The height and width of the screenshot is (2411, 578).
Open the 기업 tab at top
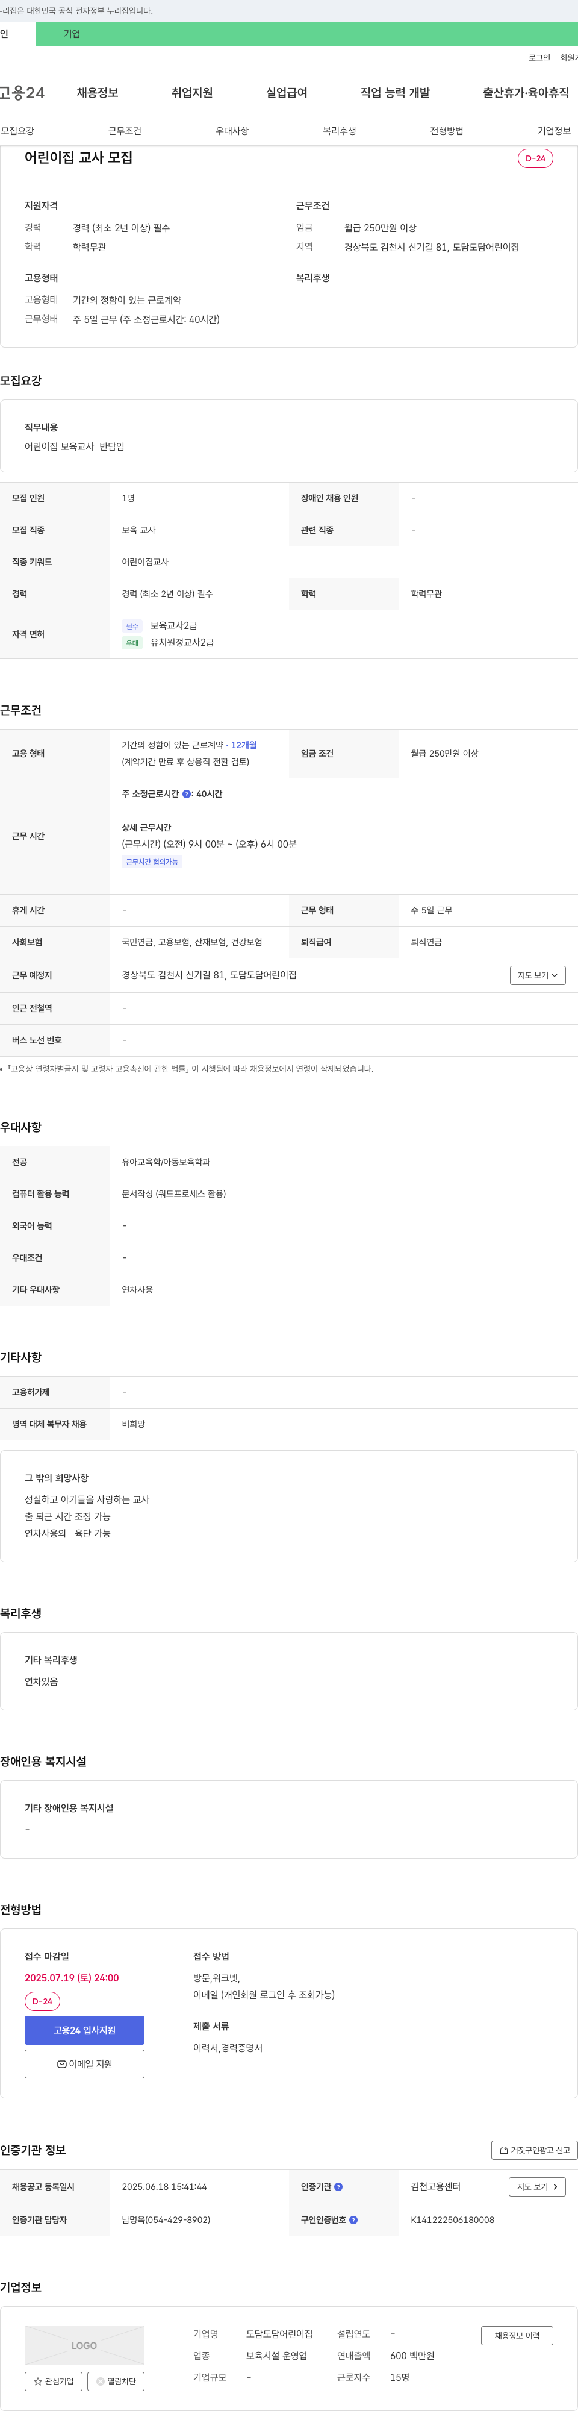72,34
